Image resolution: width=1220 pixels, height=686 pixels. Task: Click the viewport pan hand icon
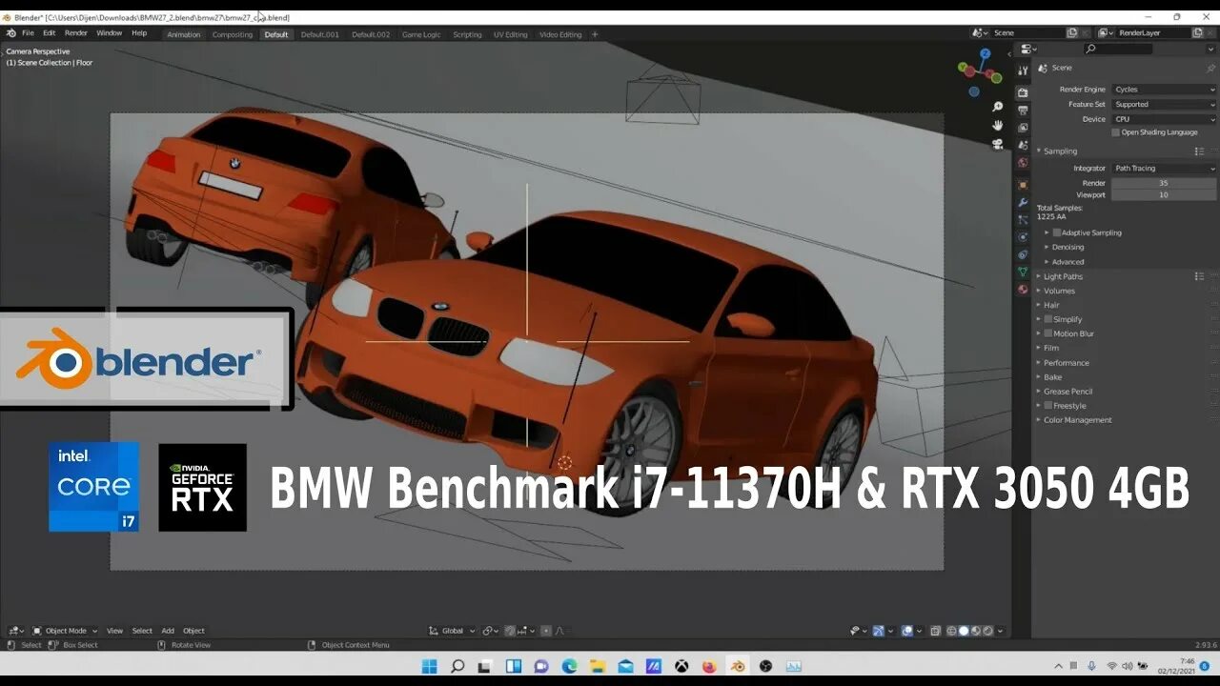tap(997, 125)
